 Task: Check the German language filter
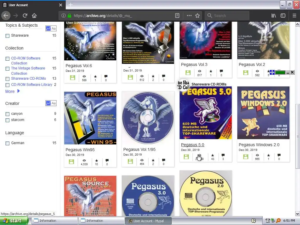click(x=7, y=143)
